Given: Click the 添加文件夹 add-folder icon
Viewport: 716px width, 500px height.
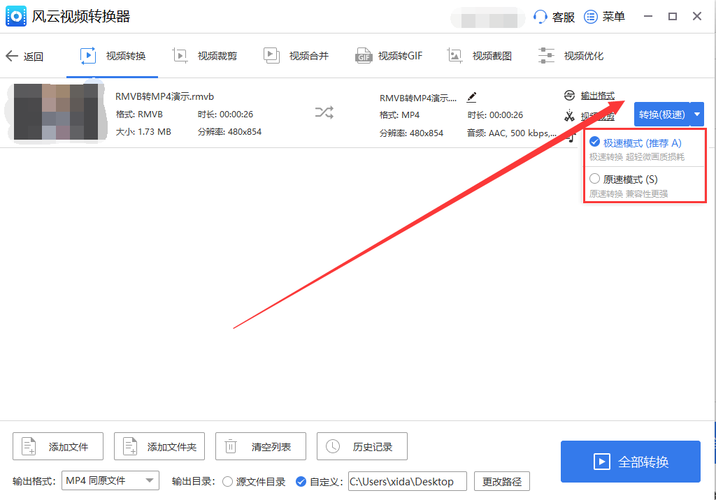Looking at the screenshot, I should (129, 446).
